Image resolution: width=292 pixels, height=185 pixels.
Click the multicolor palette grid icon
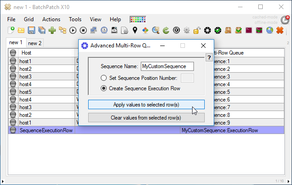click(x=135, y=19)
